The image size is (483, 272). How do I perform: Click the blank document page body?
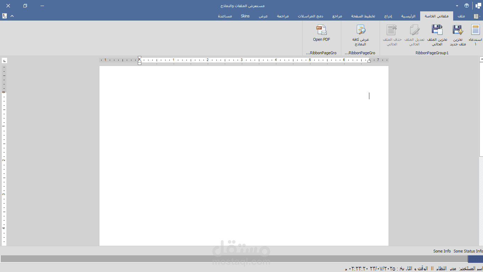(x=244, y=155)
